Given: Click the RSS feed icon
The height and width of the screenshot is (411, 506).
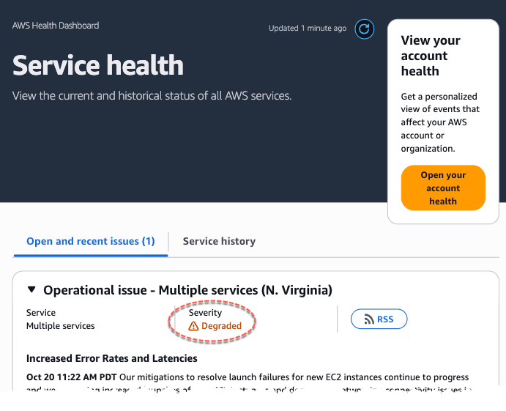Looking at the screenshot, I should click(x=367, y=319).
